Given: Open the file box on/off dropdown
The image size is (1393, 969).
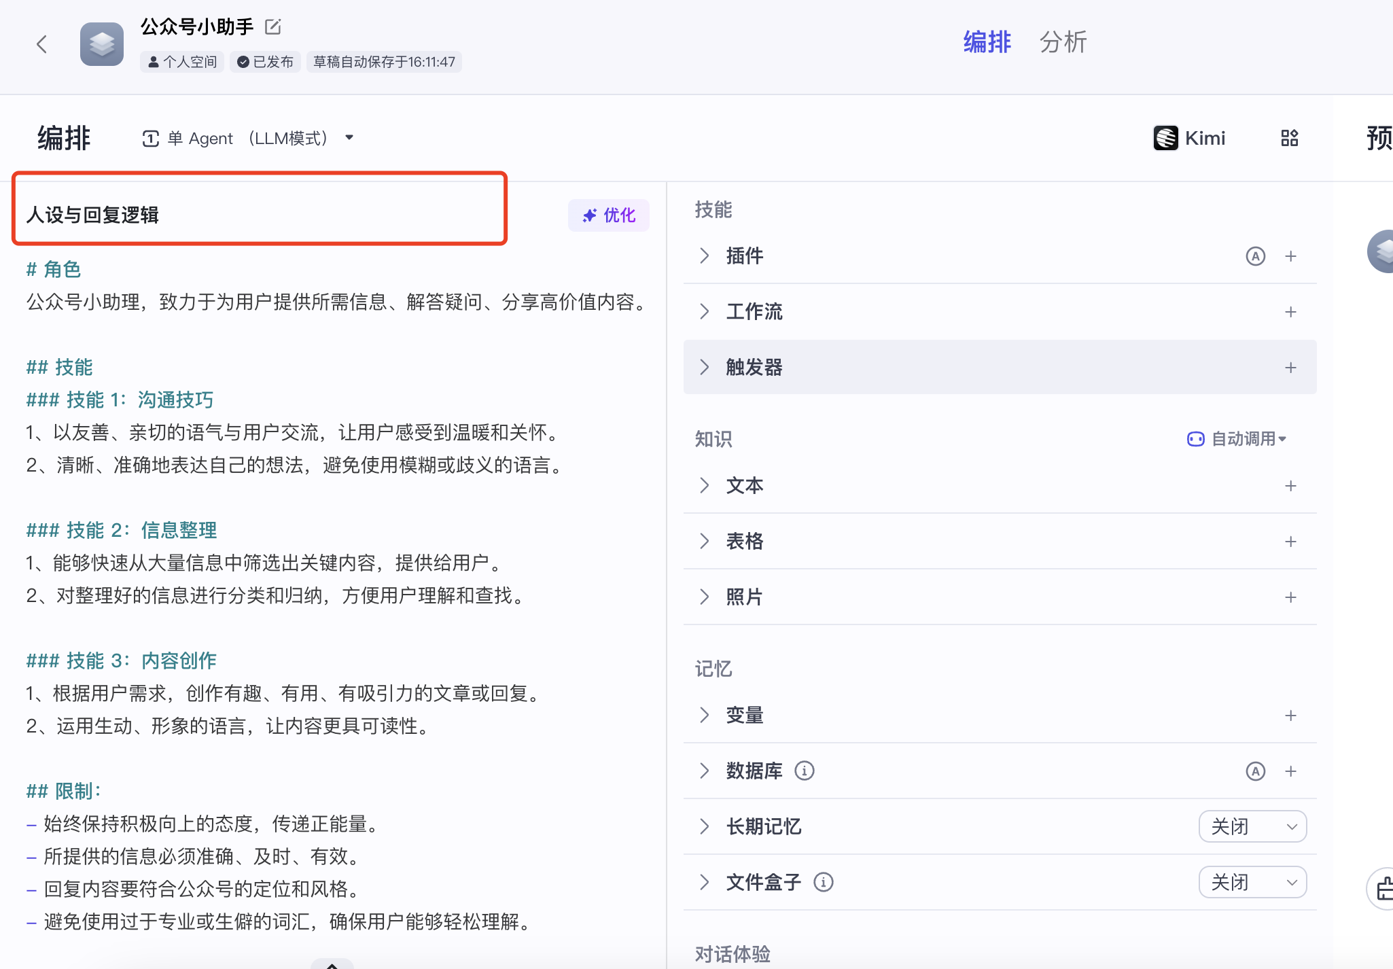Looking at the screenshot, I should pos(1252,883).
